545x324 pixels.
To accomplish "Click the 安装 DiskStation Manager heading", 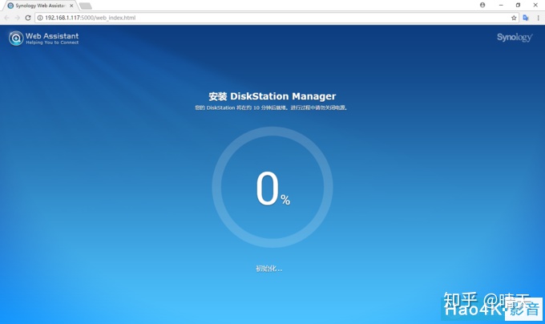I will [272, 96].
